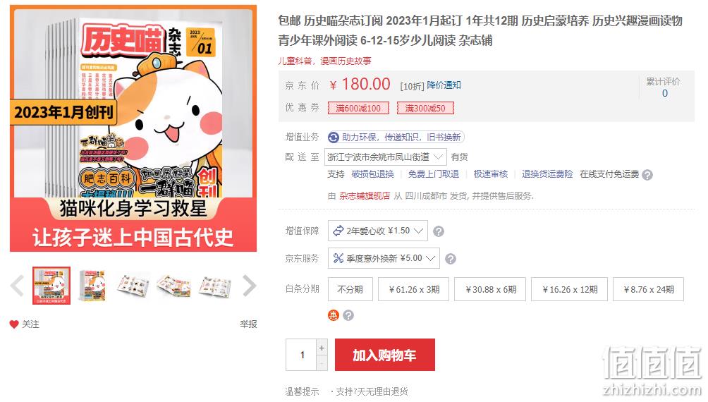This screenshot has height=402, width=708.
Task: Open 杂志铺旗舰店 store link
Action: coord(365,196)
